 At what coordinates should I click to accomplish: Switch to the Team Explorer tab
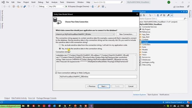(153, 95)
